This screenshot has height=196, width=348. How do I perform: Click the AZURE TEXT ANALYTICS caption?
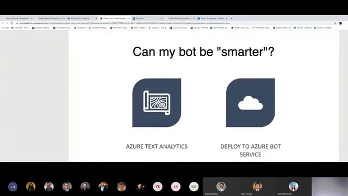point(157,146)
